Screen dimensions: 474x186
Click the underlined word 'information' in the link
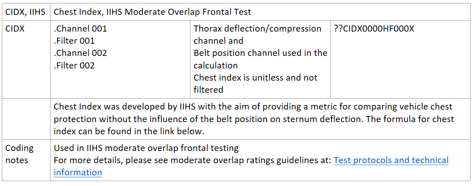pos(78,172)
